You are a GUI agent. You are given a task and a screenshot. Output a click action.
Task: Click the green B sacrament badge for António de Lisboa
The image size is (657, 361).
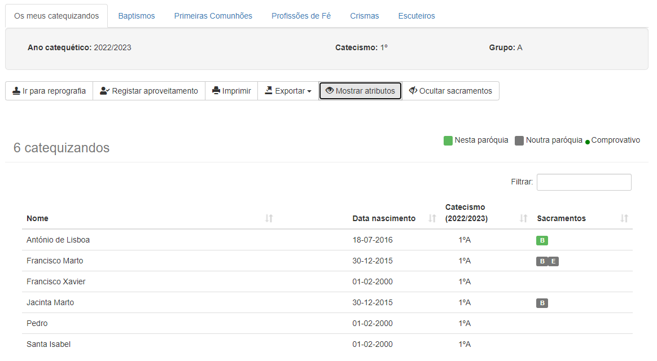542,240
